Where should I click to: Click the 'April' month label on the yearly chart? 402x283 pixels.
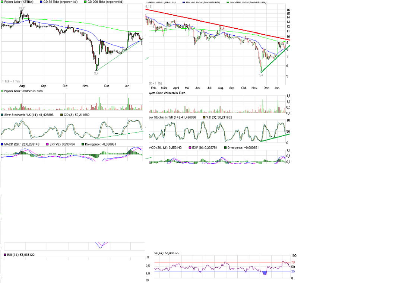click(x=176, y=88)
